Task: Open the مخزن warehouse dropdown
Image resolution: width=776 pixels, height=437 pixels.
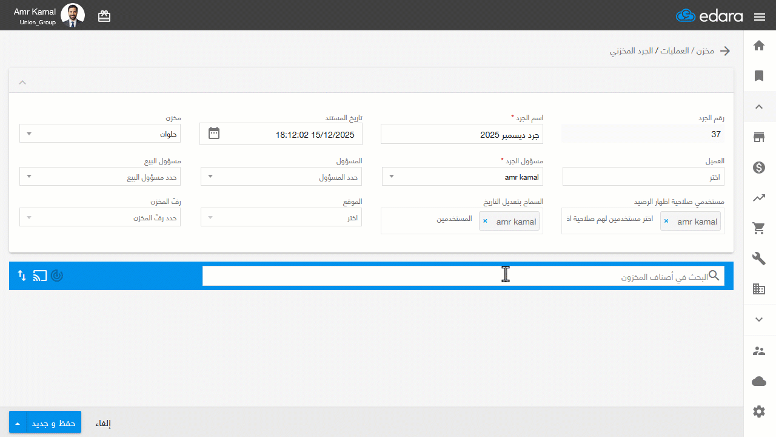Action: [x=100, y=134]
